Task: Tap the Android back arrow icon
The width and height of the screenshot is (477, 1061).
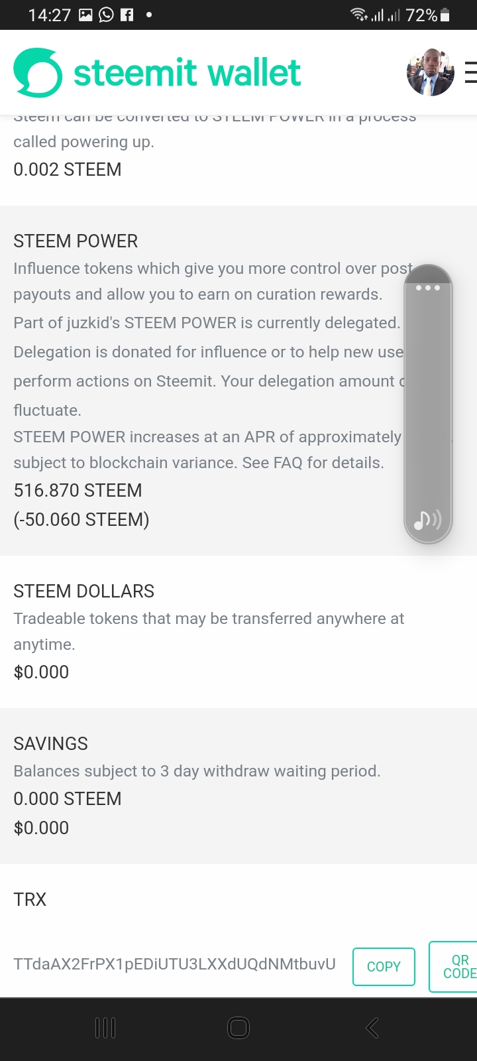Action: point(372,1028)
